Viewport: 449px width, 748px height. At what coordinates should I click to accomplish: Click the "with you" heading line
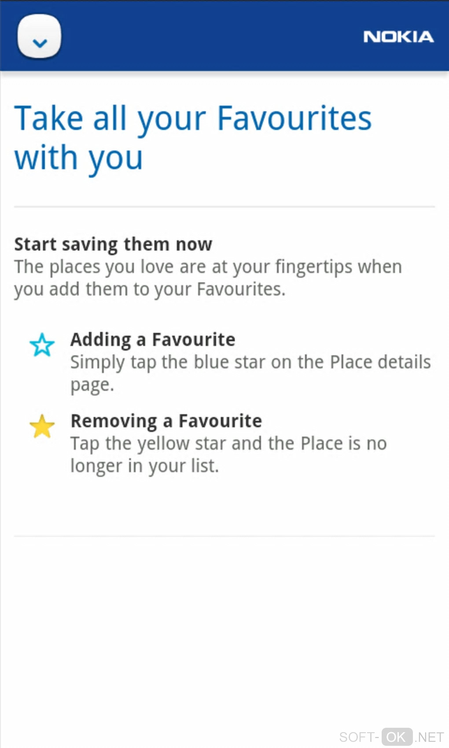[79, 158]
